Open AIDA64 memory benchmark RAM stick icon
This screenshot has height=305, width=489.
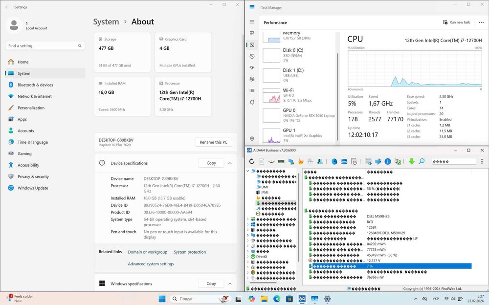(x=281, y=162)
